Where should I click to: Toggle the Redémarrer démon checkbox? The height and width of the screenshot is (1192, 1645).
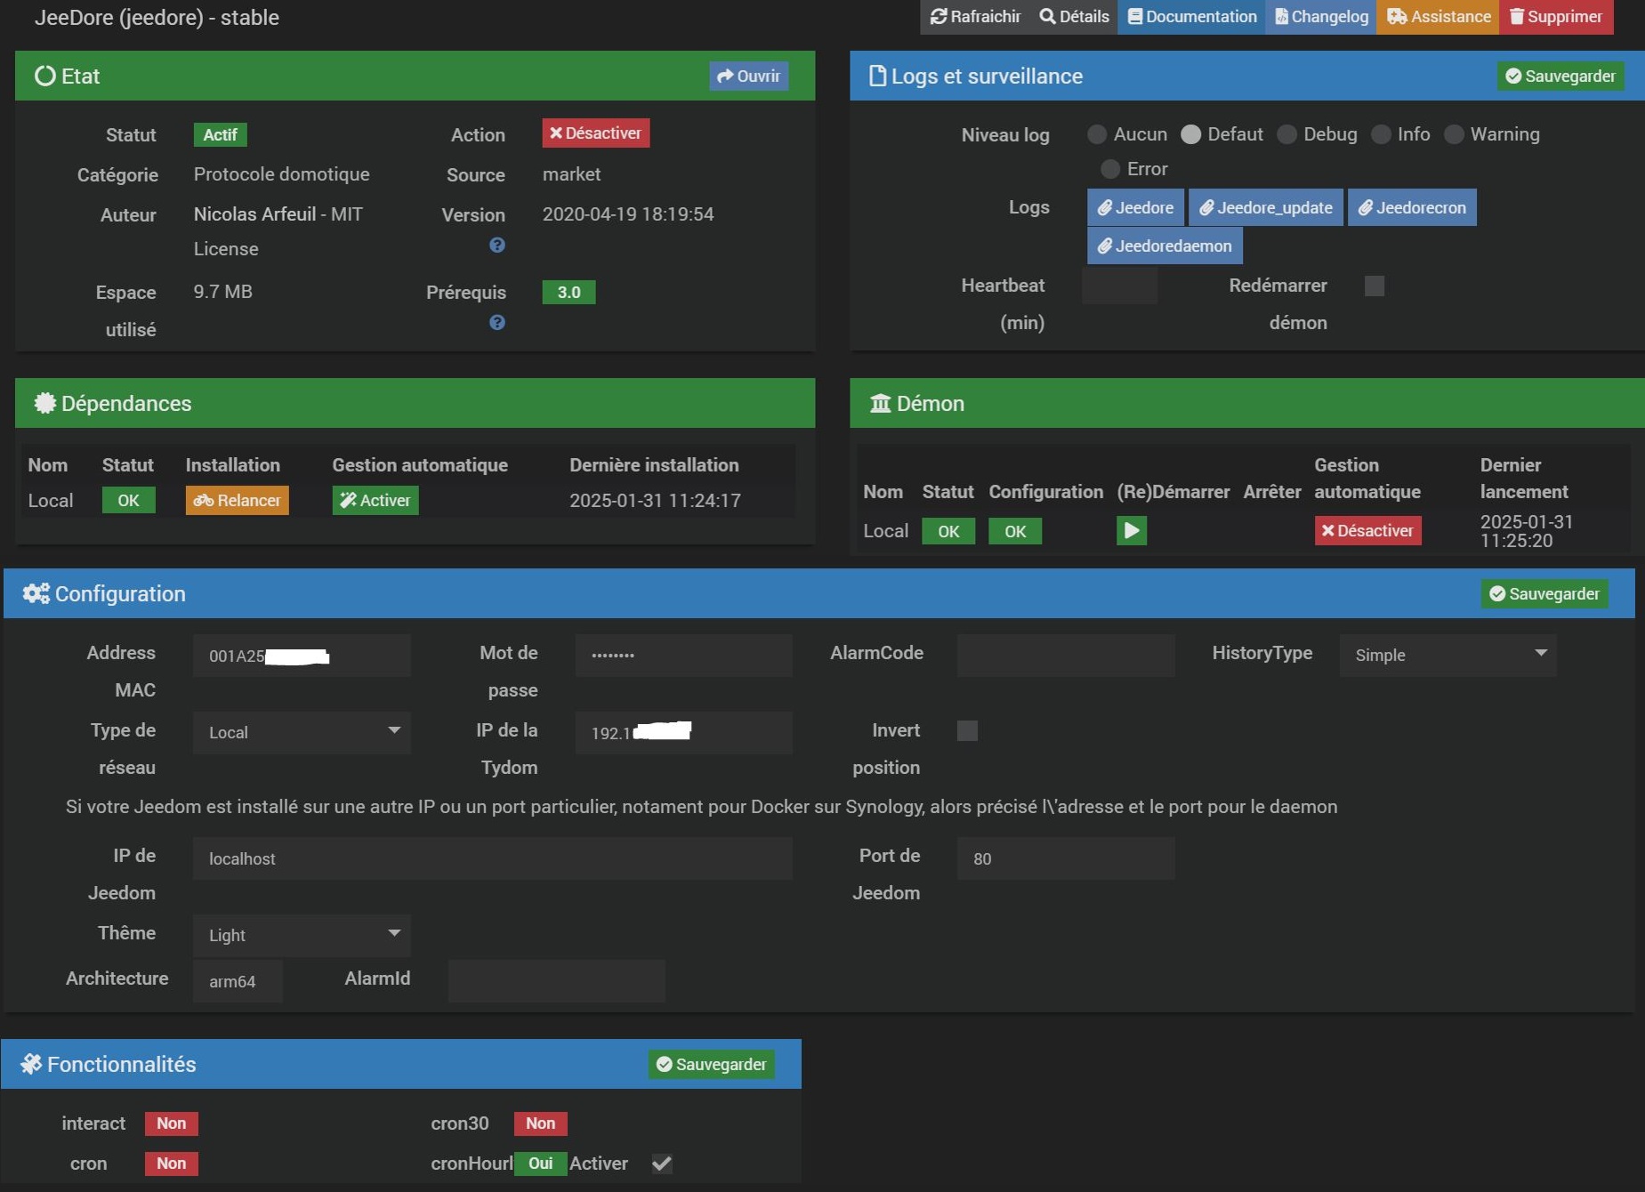[1375, 286]
